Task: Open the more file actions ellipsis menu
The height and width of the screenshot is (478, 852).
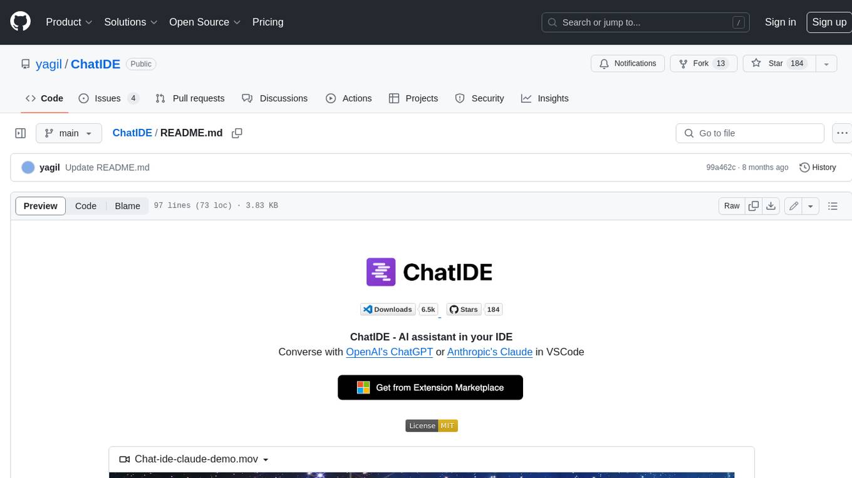Action: 842,133
